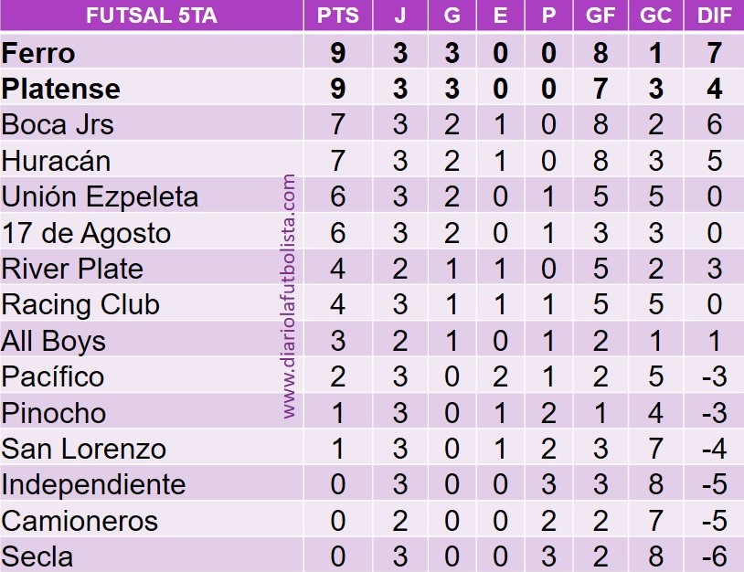
Task: Click the Pinocho team name
Action: 54,413
